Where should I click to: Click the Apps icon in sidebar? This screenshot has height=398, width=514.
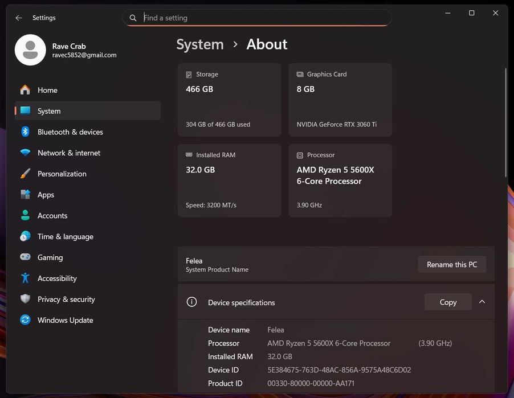click(x=25, y=195)
